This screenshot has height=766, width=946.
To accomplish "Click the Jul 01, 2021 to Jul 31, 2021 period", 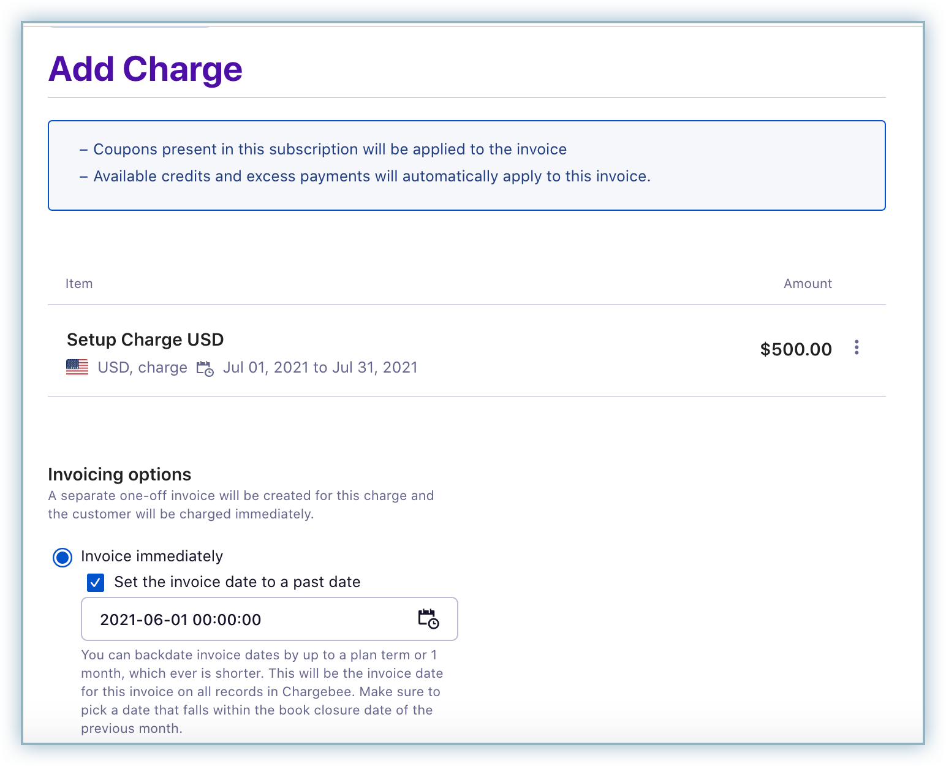I will coord(320,368).
